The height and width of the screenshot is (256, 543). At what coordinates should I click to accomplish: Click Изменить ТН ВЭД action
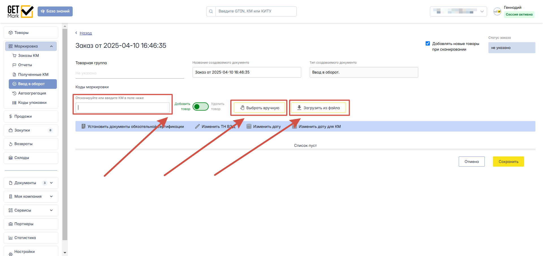click(215, 126)
